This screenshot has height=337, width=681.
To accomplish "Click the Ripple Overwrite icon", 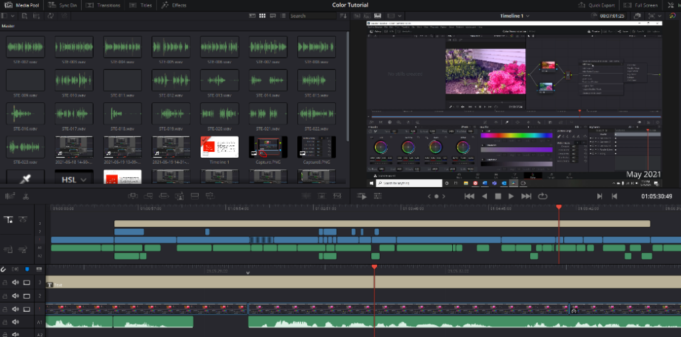I will pyautogui.click(x=164, y=196).
